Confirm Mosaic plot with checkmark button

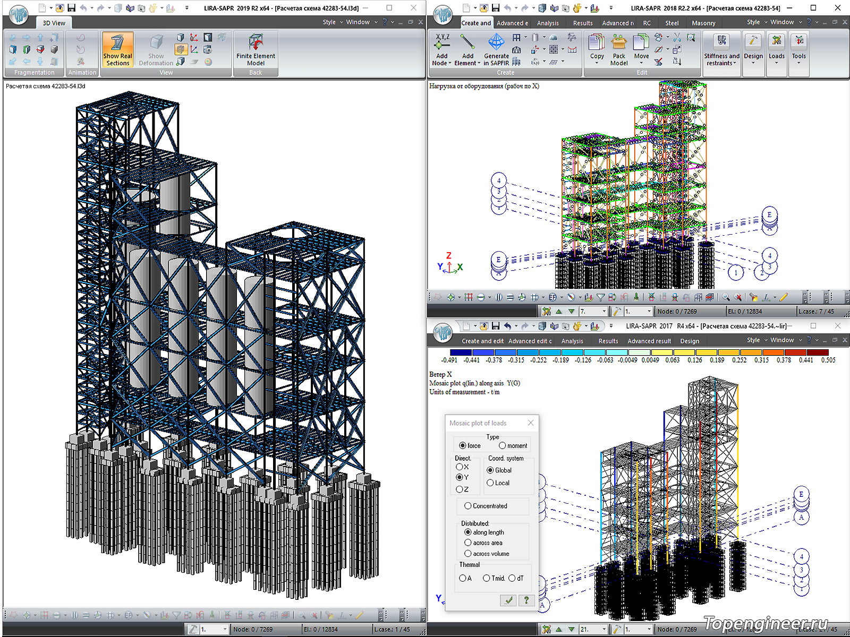coord(508,600)
